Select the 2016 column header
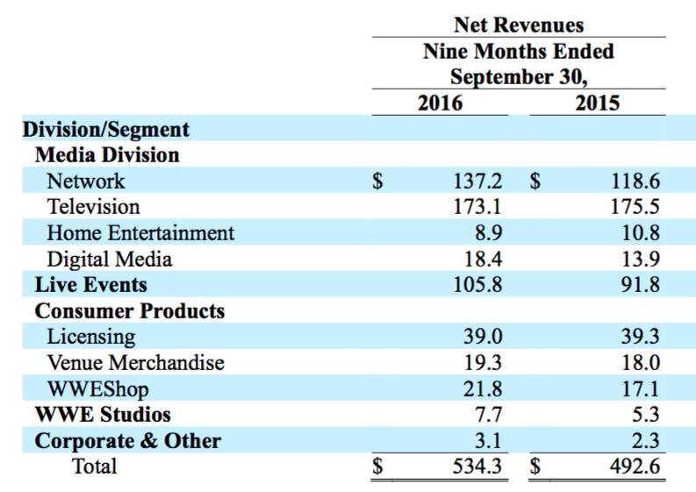 [x=439, y=103]
